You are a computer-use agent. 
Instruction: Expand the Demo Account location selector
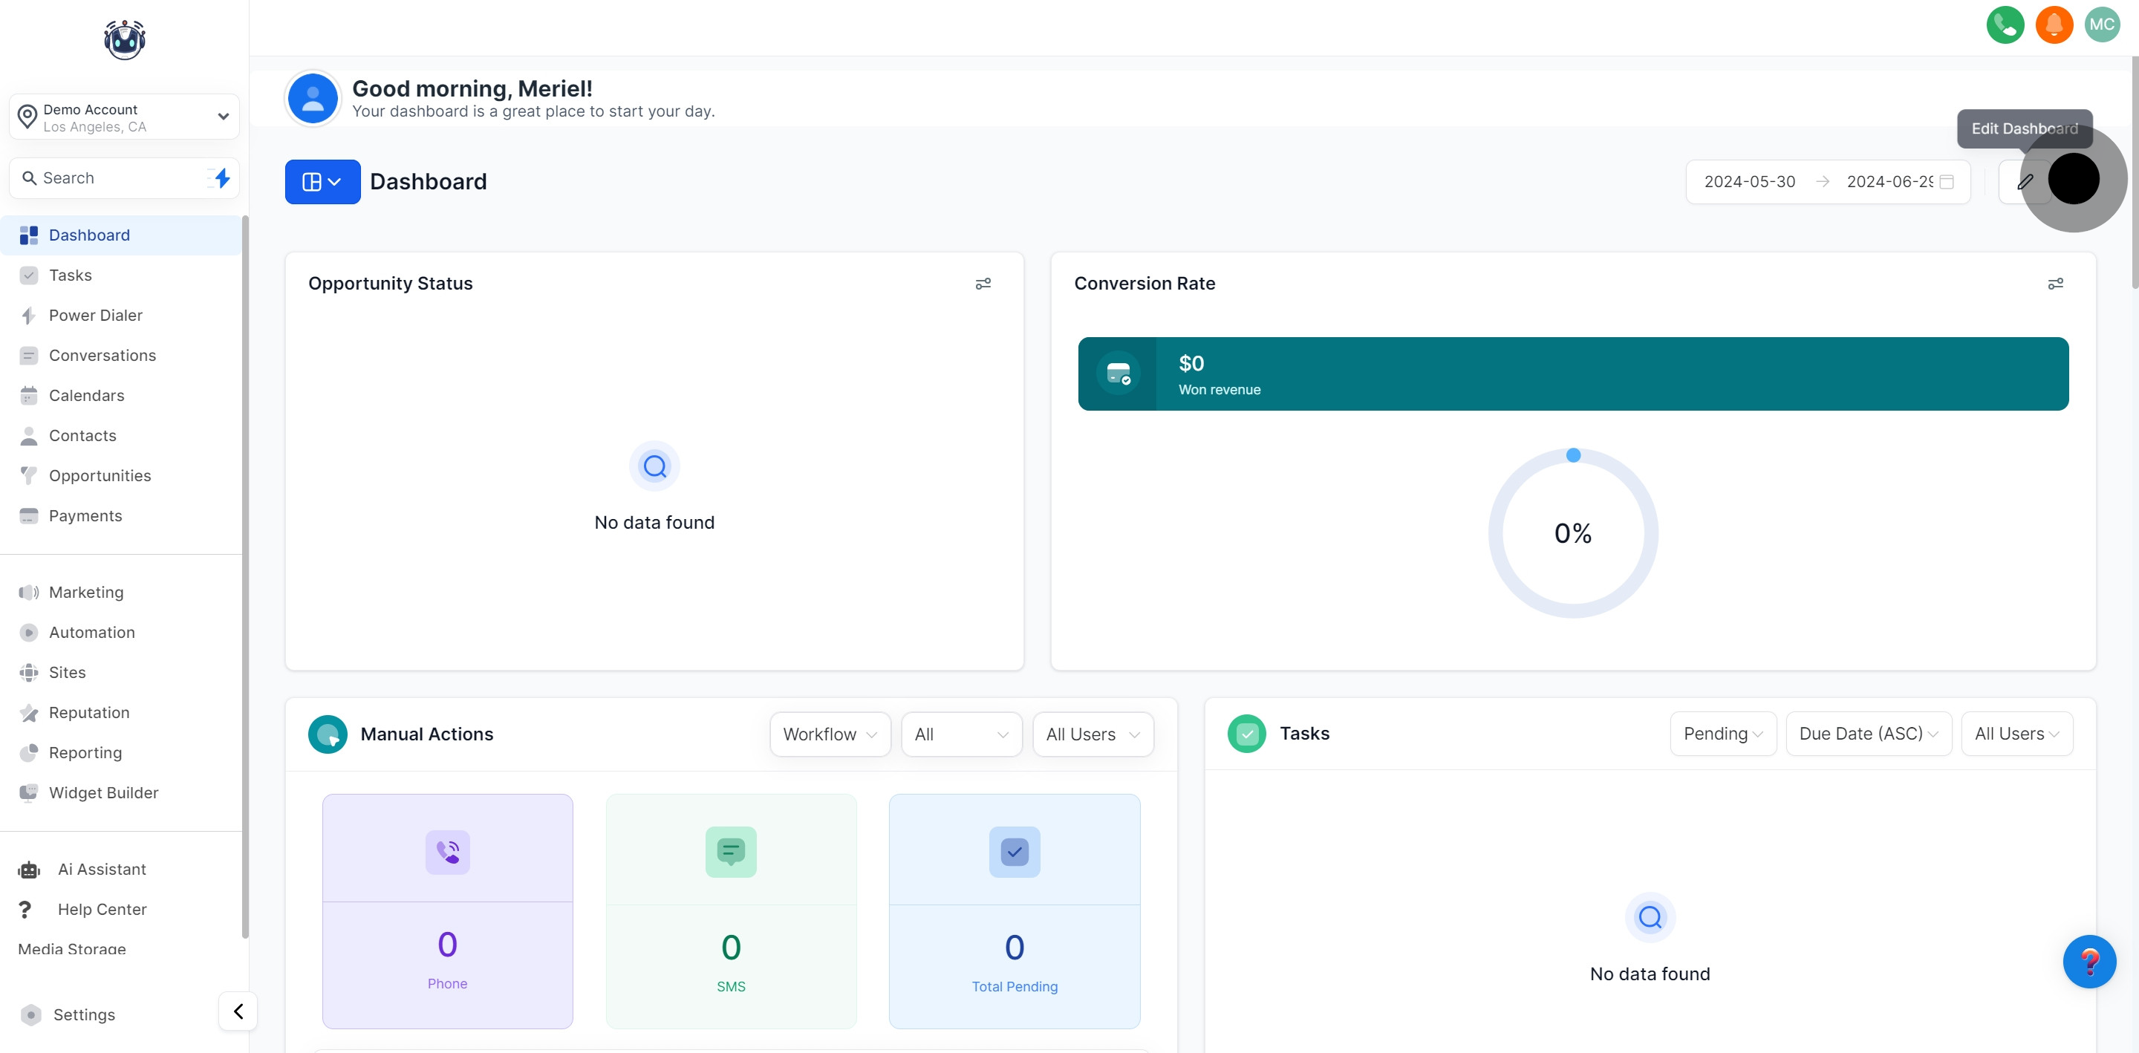coord(125,117)
